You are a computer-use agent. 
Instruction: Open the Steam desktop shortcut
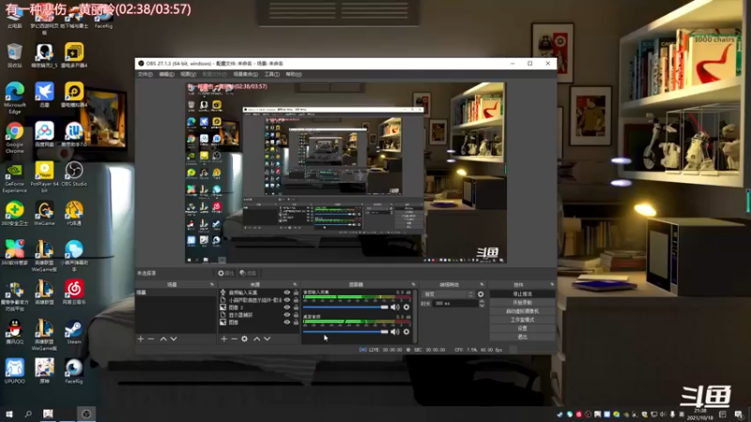74,333
